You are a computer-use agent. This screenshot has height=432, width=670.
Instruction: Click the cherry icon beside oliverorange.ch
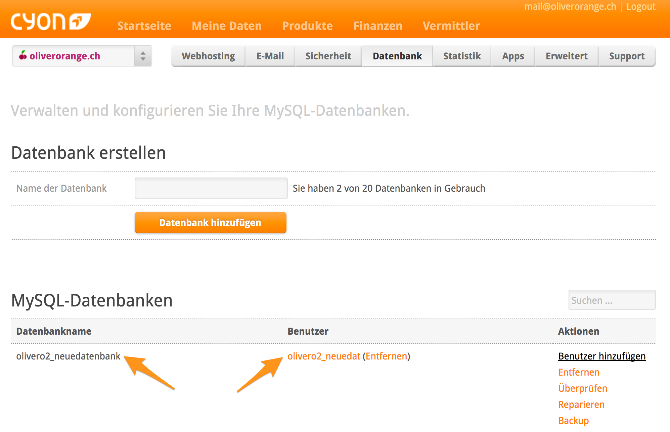pyautogui.click(x=23, y=55)
